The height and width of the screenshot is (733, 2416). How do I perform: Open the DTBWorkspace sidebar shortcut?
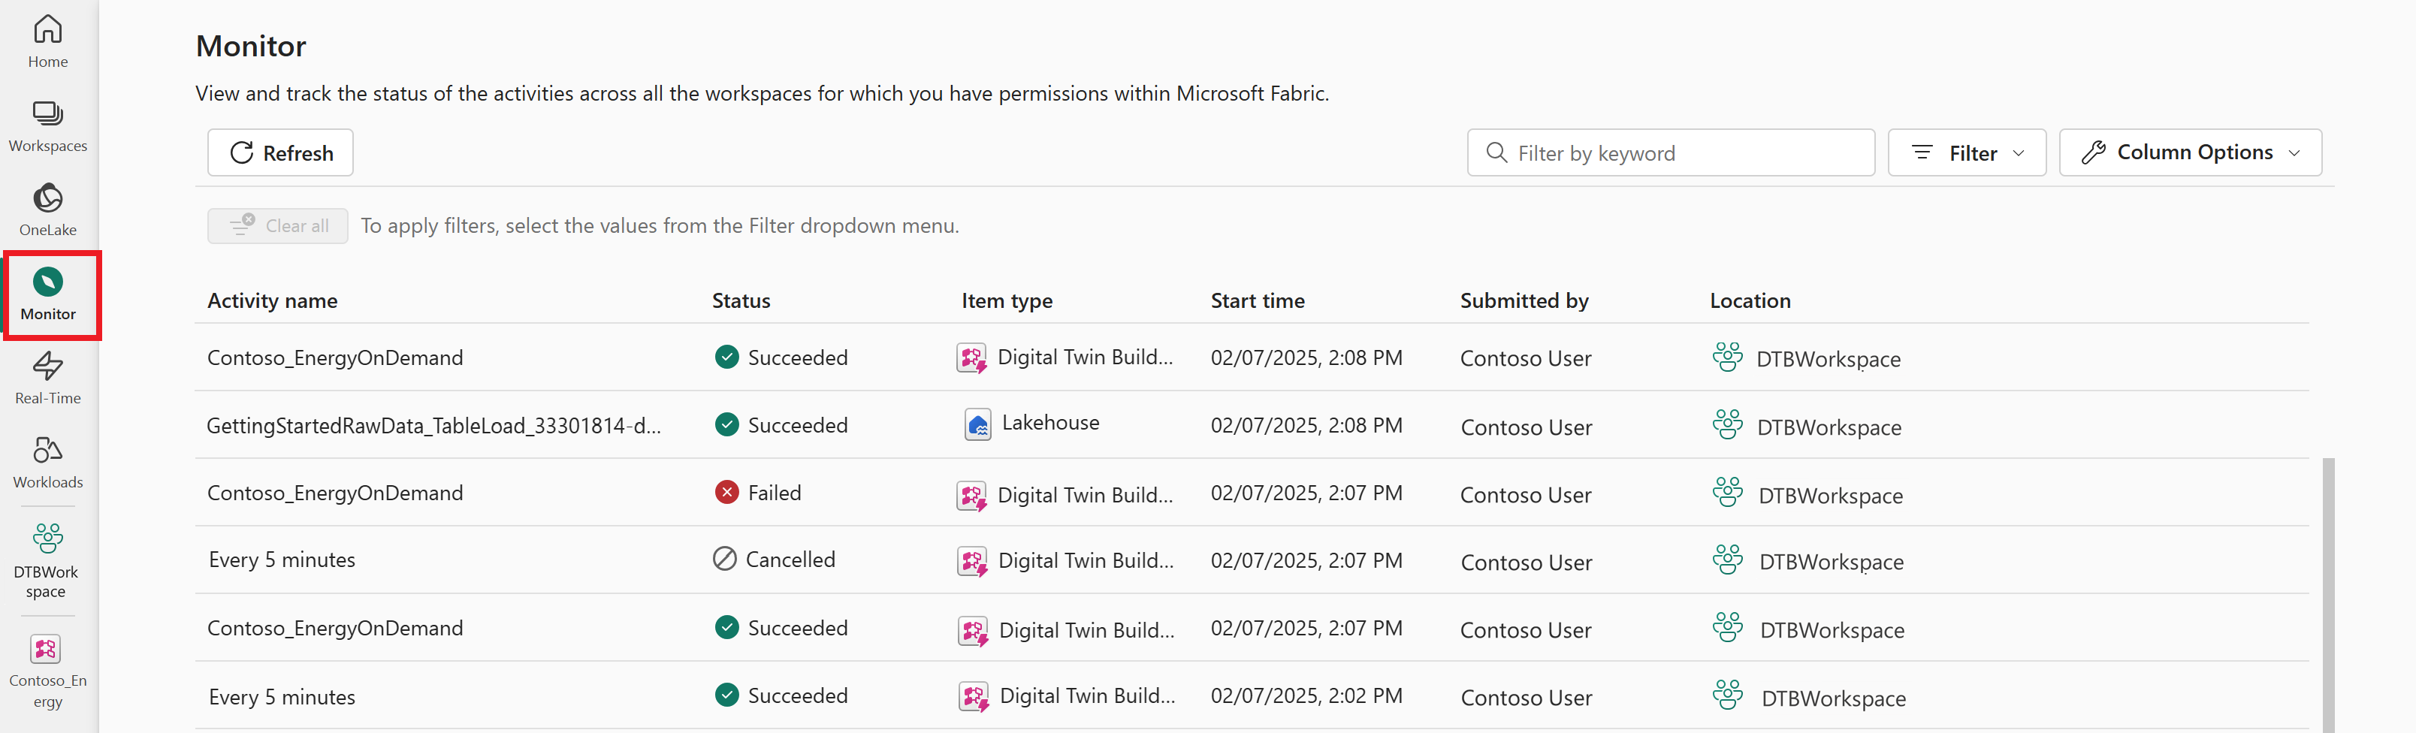coord(47,560)
